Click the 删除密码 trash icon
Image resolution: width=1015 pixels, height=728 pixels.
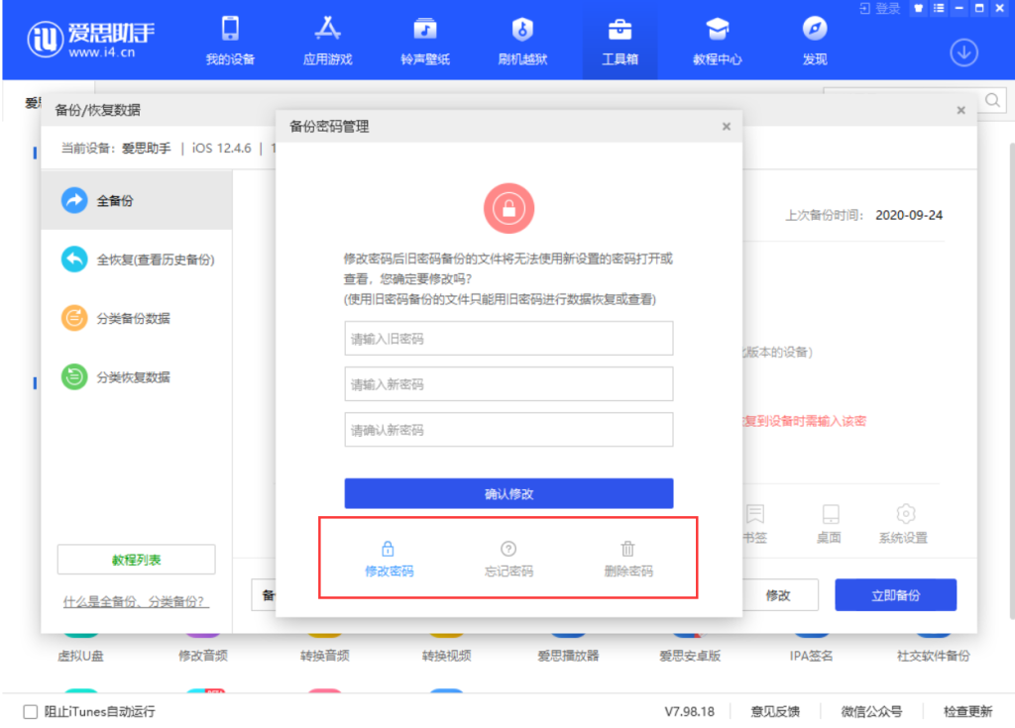pos(627,549)
